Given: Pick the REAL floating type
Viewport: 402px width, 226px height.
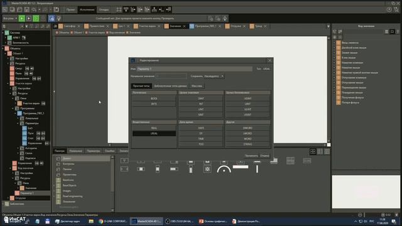Looking at the screenshot, I should [x=154, y=128].
